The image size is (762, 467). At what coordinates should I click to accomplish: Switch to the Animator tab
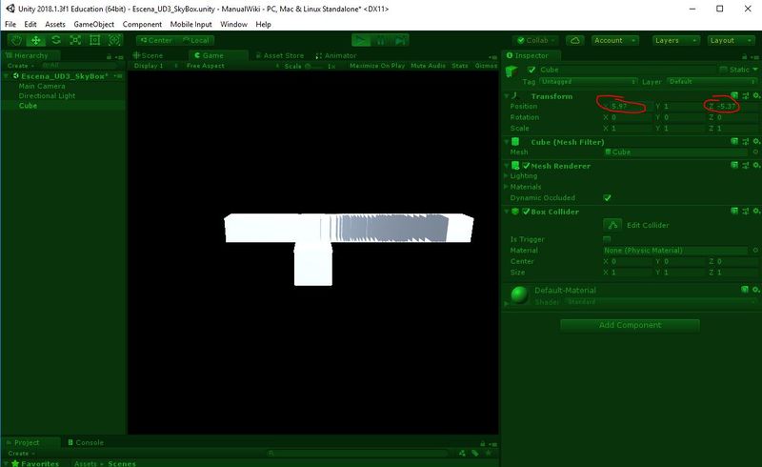click(x=336, y=55)
